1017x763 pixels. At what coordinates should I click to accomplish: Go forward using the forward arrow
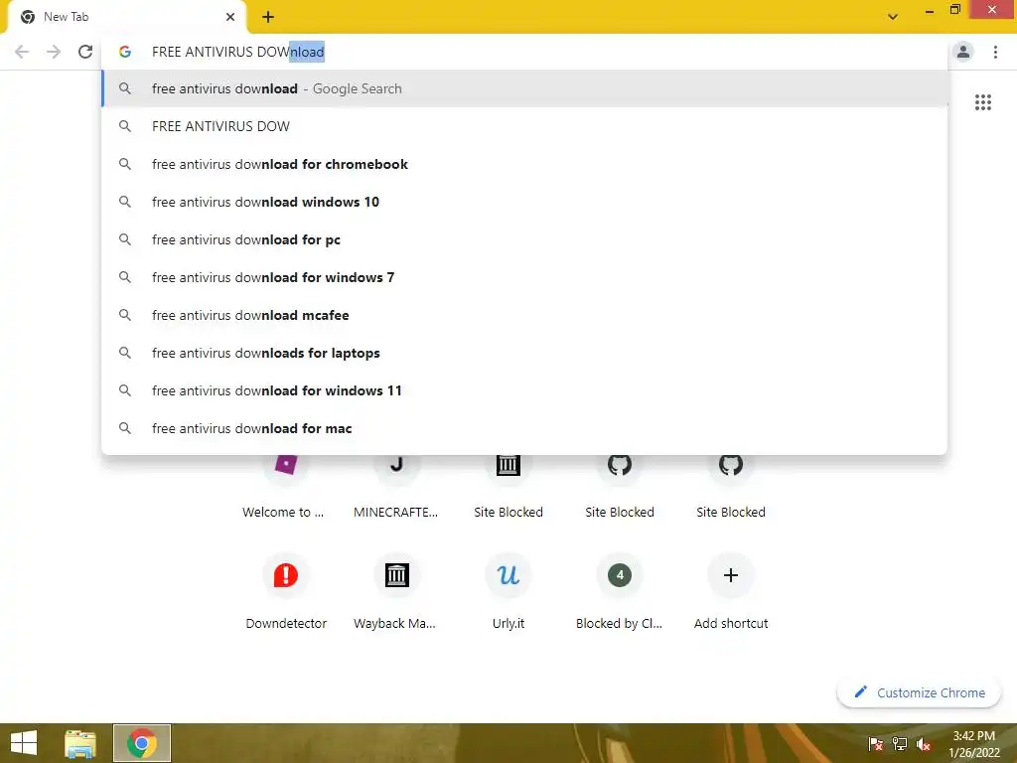point(54,52)
